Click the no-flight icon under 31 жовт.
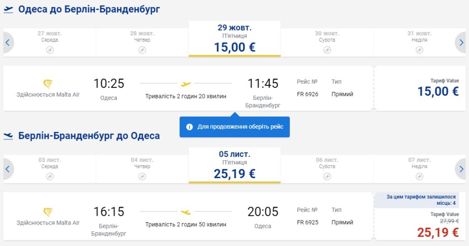 pos(419,50)
